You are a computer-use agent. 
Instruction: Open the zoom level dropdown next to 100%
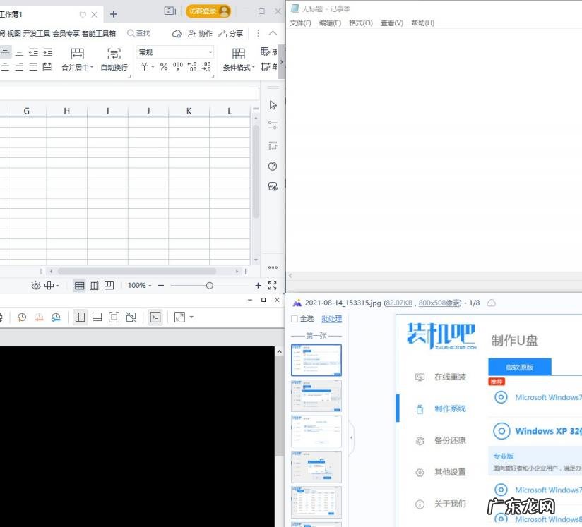click(151, 285)
